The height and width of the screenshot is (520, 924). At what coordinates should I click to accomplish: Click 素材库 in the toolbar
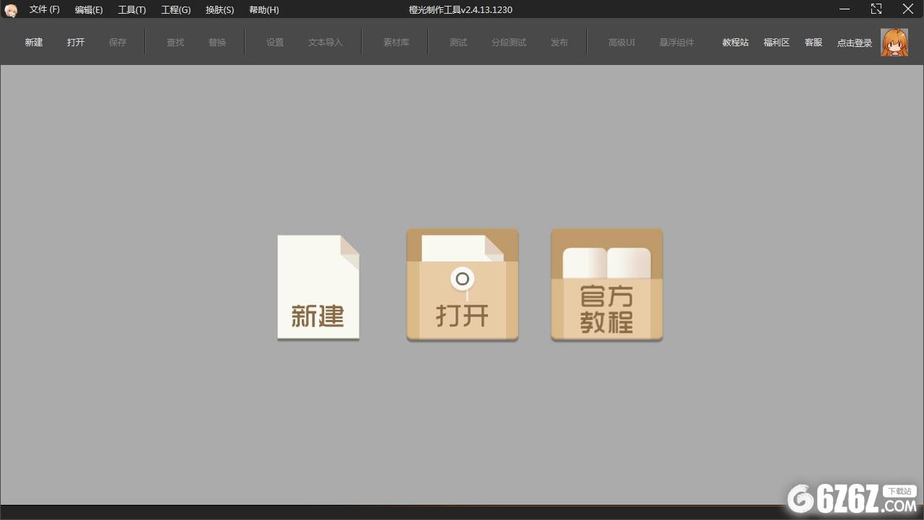point(396,43)
